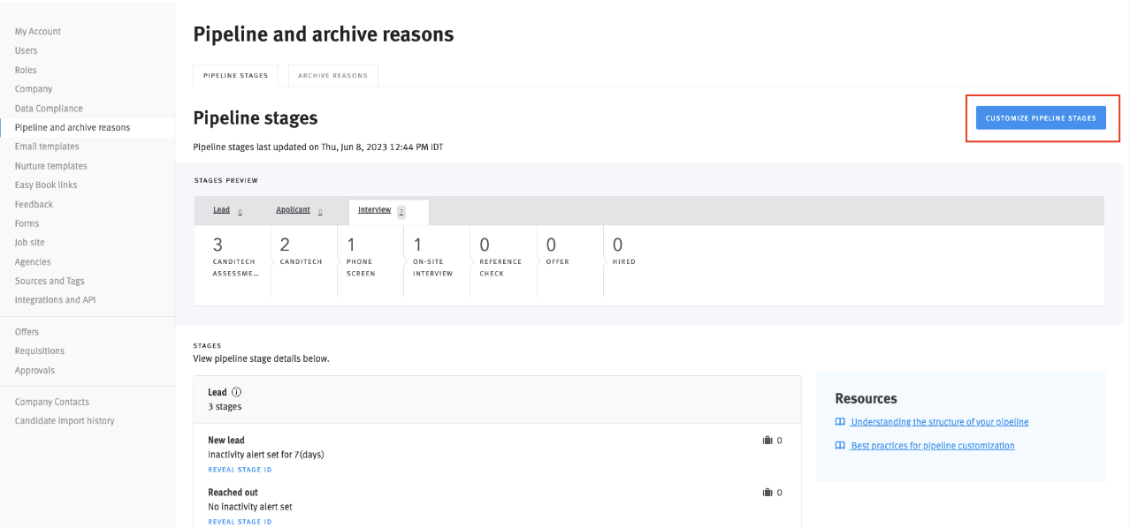Open Email templates in sidebar
Viewport: 1130px width, 528px height.
(47, 147)
